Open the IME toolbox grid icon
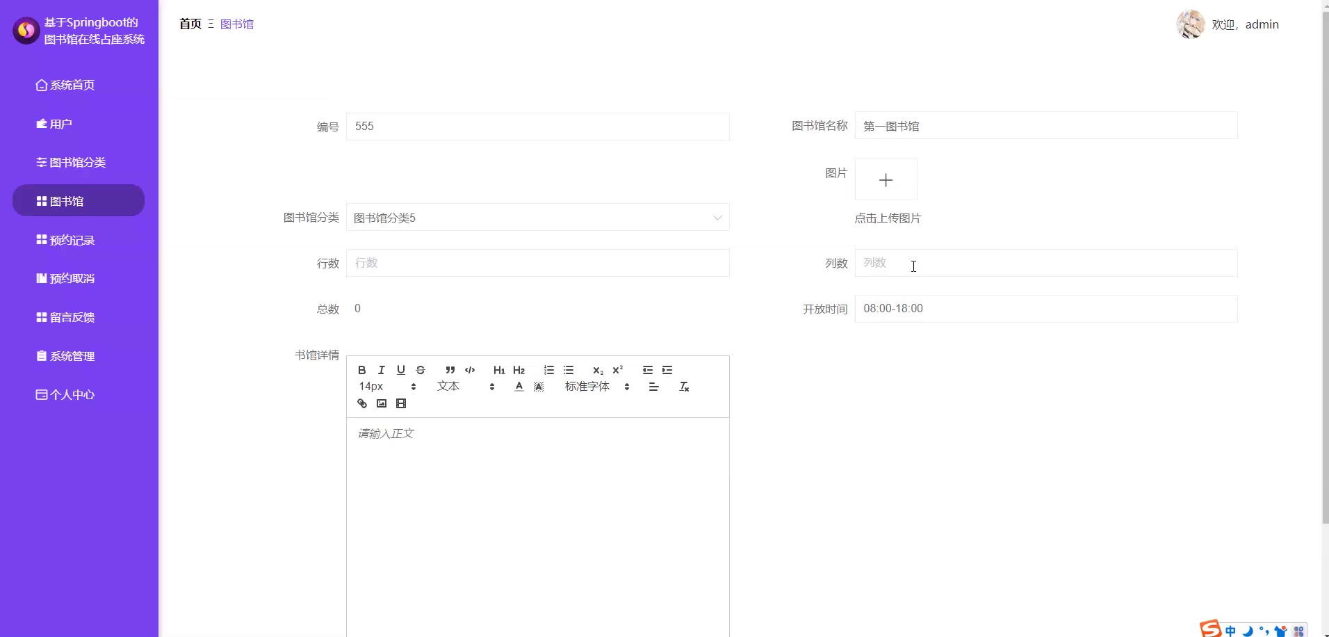Viewport: 1329px width, 637px height. pos(1298,631)
